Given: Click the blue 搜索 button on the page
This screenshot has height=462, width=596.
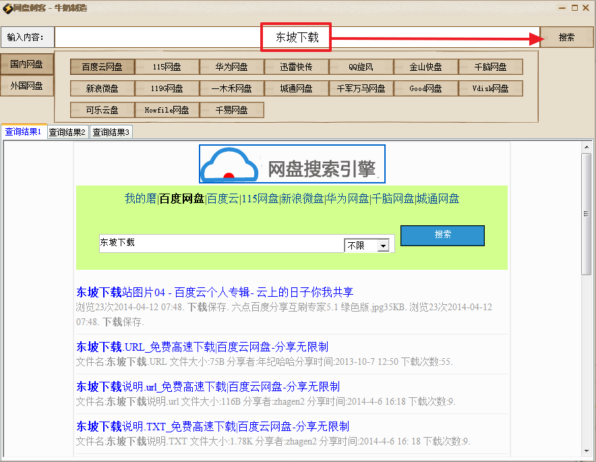Looking at the screenshot, I should 442,235.
